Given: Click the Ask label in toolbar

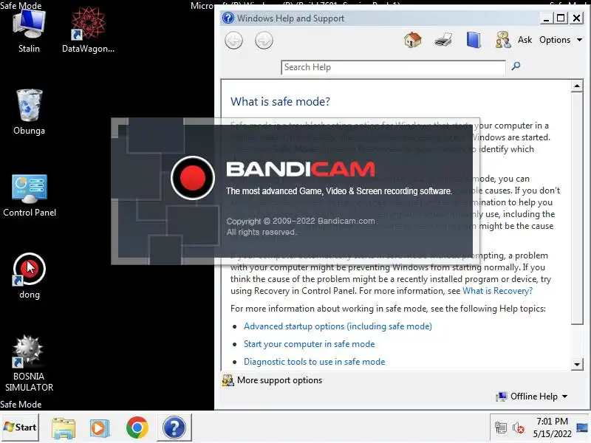Looking at the screenshot, I should 525,40.
